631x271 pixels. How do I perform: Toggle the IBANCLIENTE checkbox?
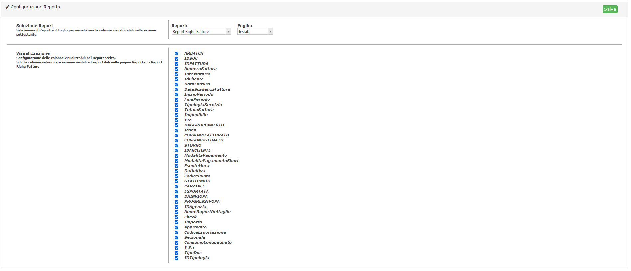pyautogui.click(x=176, y=151)
